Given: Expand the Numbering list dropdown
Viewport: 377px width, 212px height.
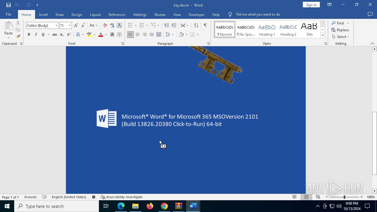Looking at the screenshot, I should pyautogui.click(x=147, y=26).
